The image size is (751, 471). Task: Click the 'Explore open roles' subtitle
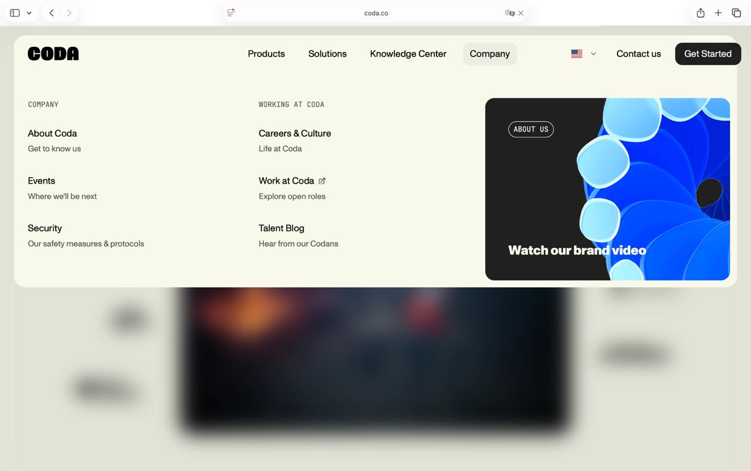pyautogui.click(x=292, y=196)
